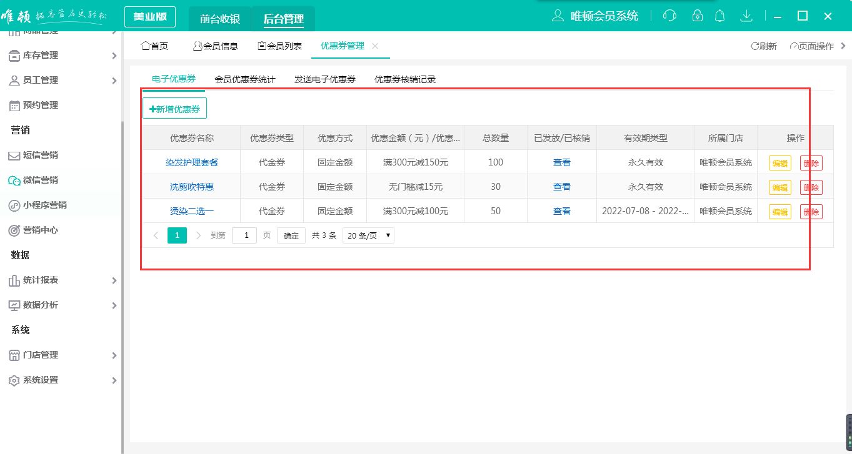The height and width of the screenshot is (454, 852).
Task: Click the 总数量 column header
Action: click(x=496, y=138)
